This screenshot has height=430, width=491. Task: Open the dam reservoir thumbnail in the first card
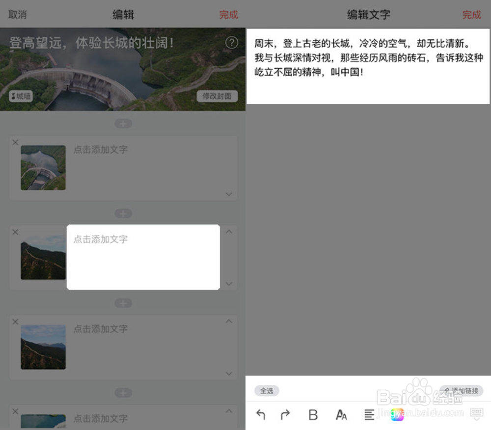tap(43, 168)
